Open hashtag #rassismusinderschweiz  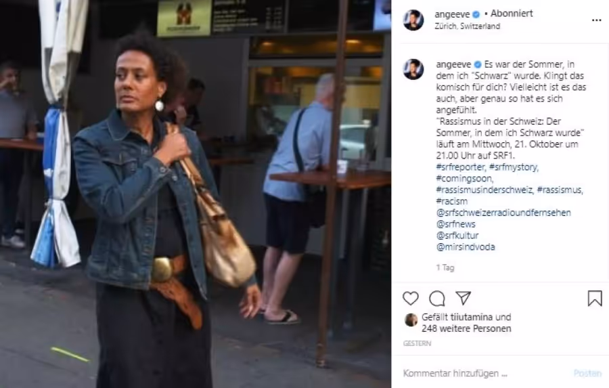tap(484, 190)
